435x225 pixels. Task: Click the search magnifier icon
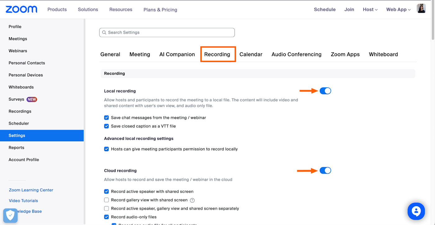pos(104,33)
